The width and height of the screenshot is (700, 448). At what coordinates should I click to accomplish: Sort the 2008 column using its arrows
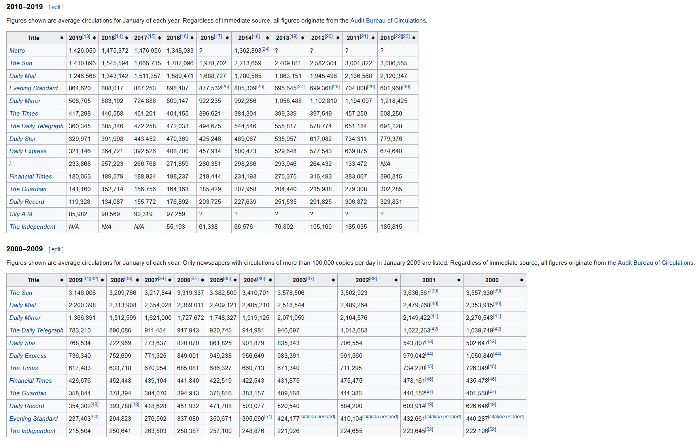(x=137, y=280)
